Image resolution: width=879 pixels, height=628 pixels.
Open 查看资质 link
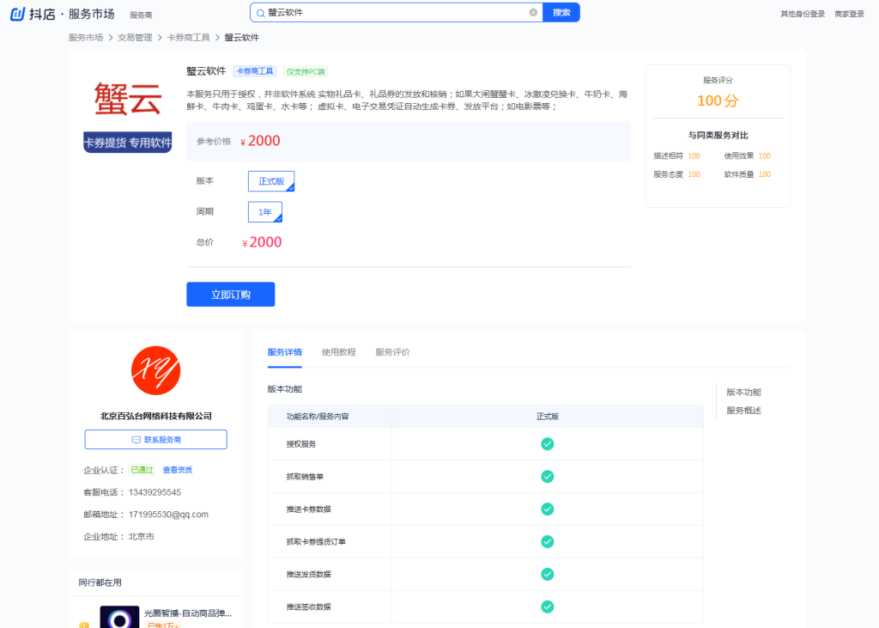coord(178,470)
